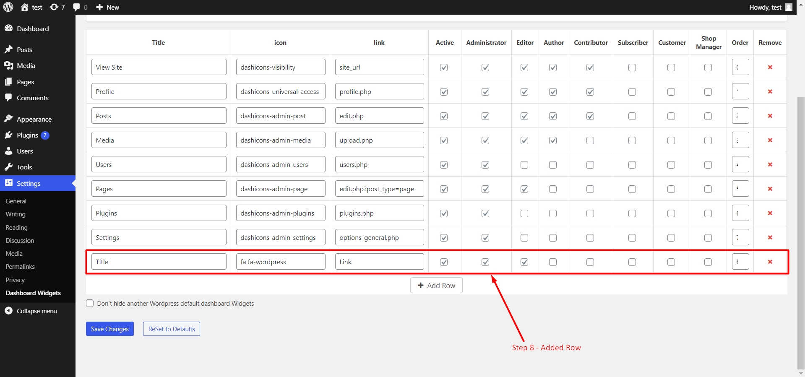Click the Link input in Title row
This screenshot has width=805, height=377.
point(379,262)
